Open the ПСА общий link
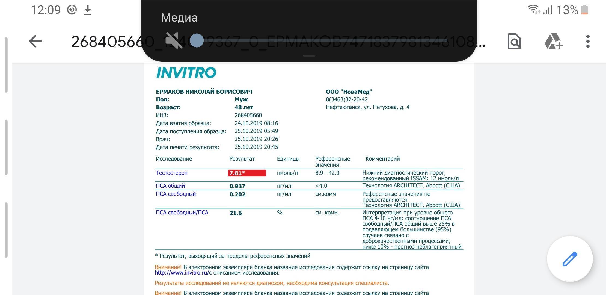 point(170,186)
